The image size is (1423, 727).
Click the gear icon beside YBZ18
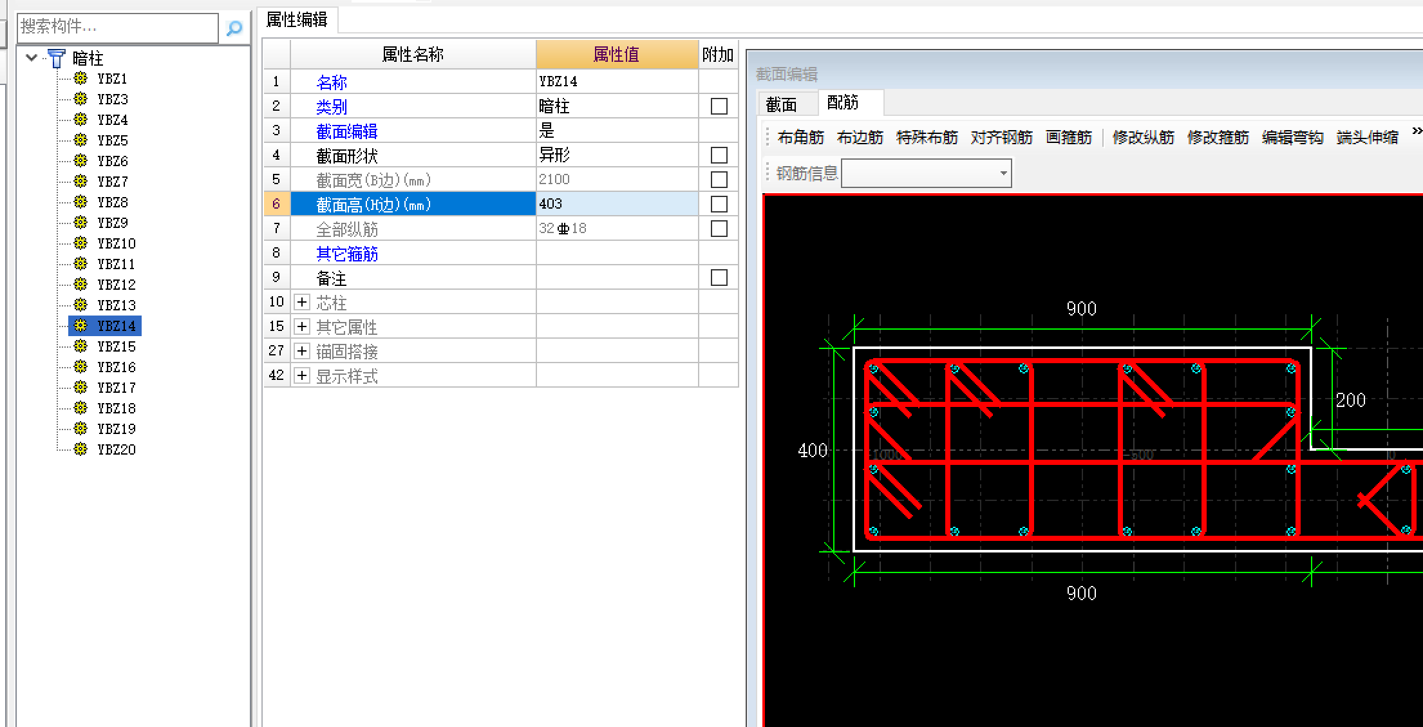tap(80, 408)
